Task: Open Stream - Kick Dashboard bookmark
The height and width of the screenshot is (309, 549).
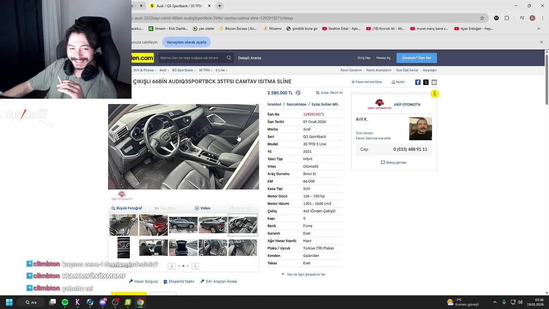Action: pyautogui.click(x=168, y=29)
